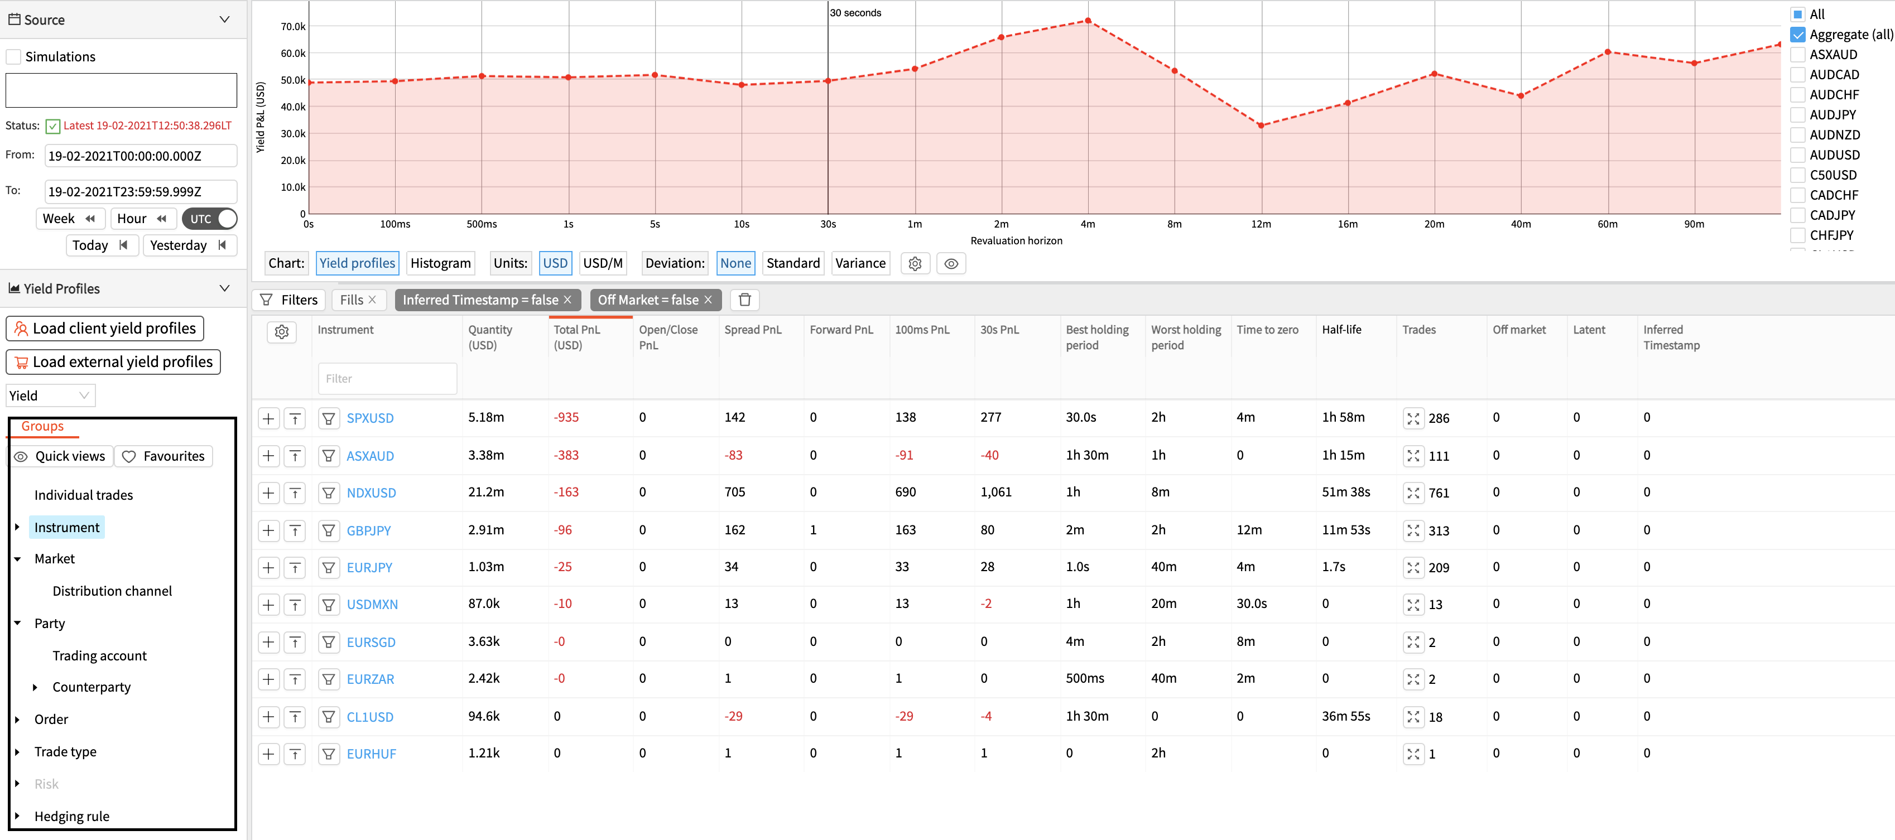1895x840 pixels.
Task: Clear all filters with trash icon
Action: tap(744, 300)
